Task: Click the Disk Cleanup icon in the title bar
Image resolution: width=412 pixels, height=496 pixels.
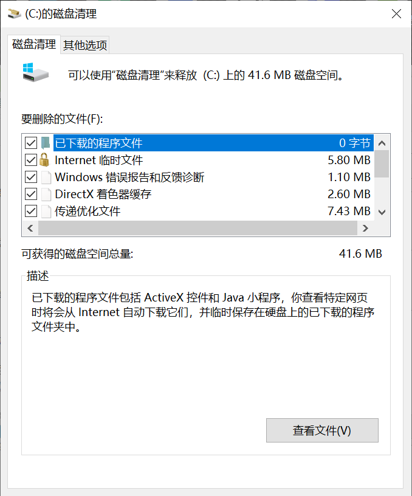Action: (13, 13)
